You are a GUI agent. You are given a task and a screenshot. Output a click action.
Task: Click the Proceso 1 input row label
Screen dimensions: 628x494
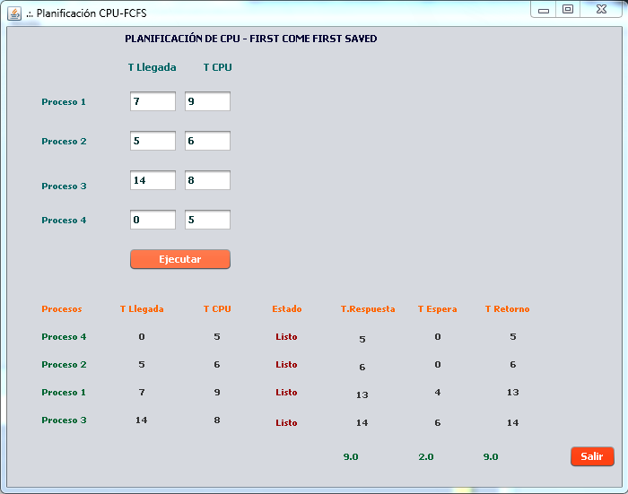click(x=64, y=102)
